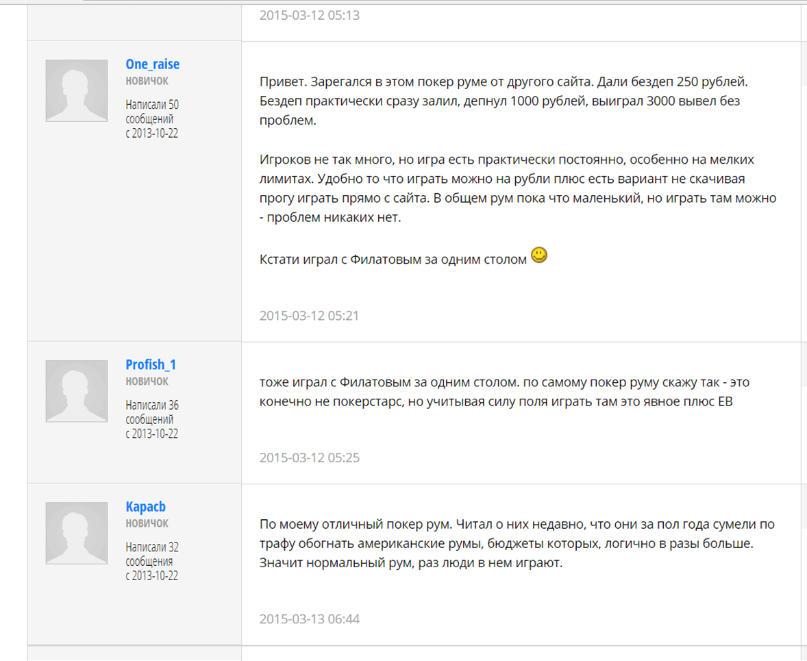Click the 'Написали 32 сообщения' message count
The width and height of the screenshot is (807, 661).
pos(152,554)
